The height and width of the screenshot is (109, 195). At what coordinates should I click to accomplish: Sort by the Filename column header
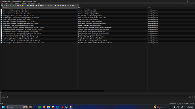tap(40, 8)
